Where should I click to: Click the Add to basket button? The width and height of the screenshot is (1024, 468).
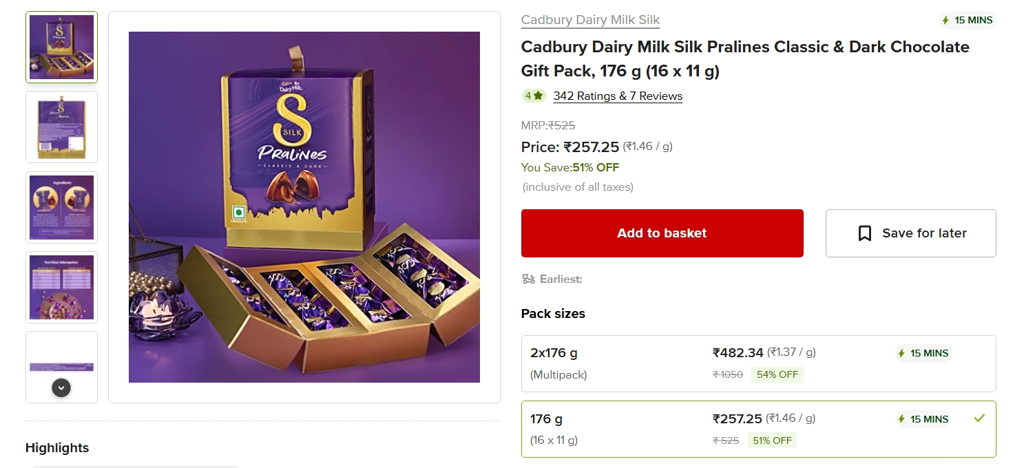click(662, 233)
